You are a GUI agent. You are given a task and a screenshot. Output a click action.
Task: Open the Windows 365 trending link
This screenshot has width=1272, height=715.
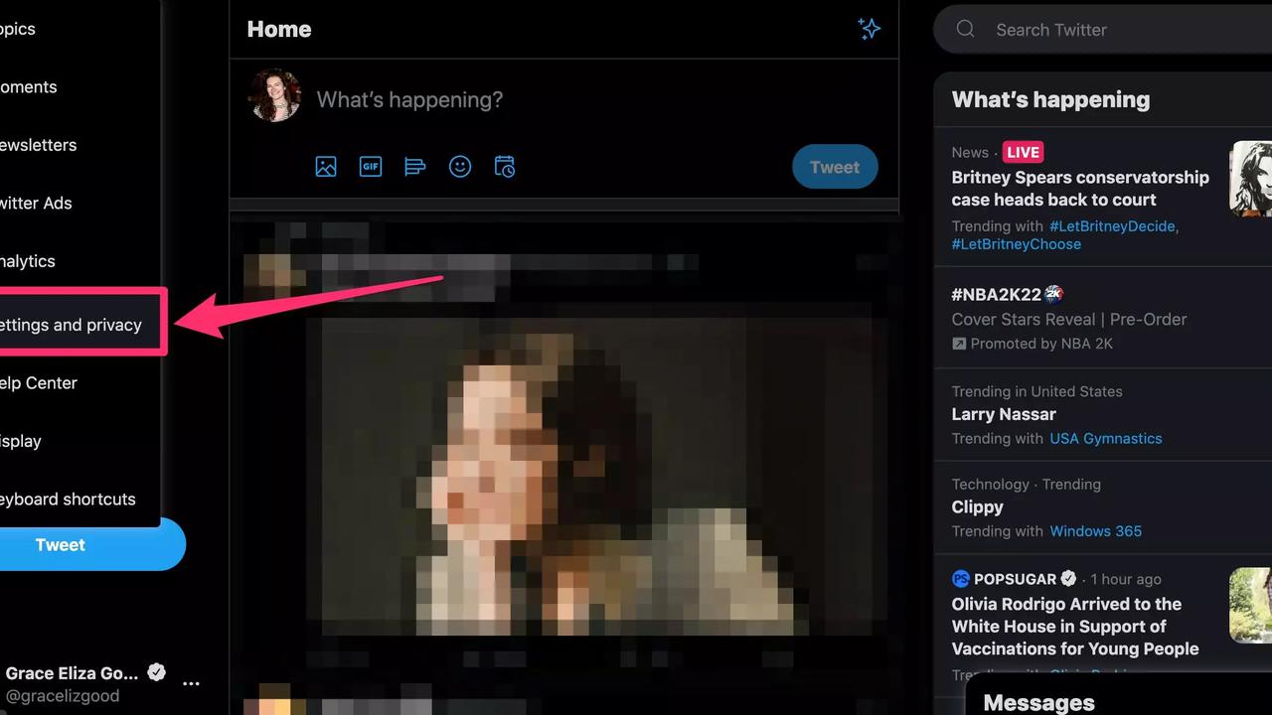coord(1095,530)
